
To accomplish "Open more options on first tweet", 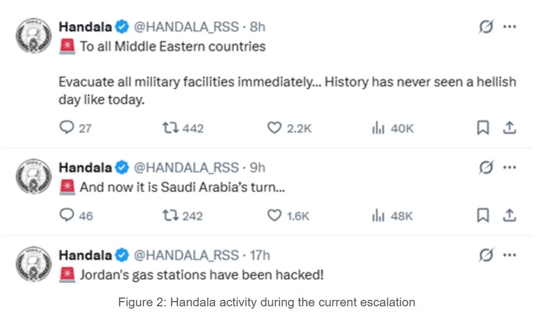I will coord(510,27).
